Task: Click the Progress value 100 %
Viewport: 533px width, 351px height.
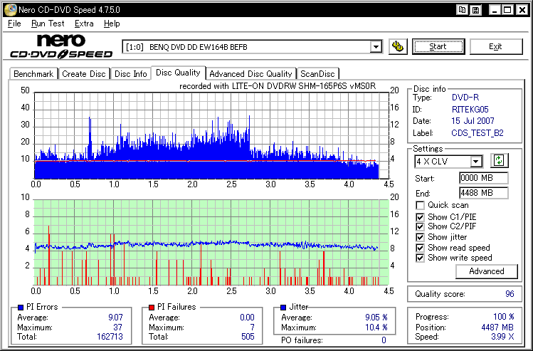Action: tap(503, 317)
